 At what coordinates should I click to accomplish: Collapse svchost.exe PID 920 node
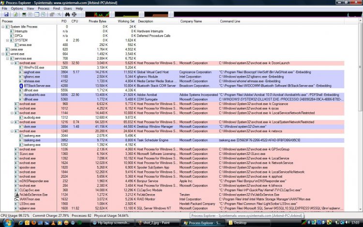(x=12, y=63)
